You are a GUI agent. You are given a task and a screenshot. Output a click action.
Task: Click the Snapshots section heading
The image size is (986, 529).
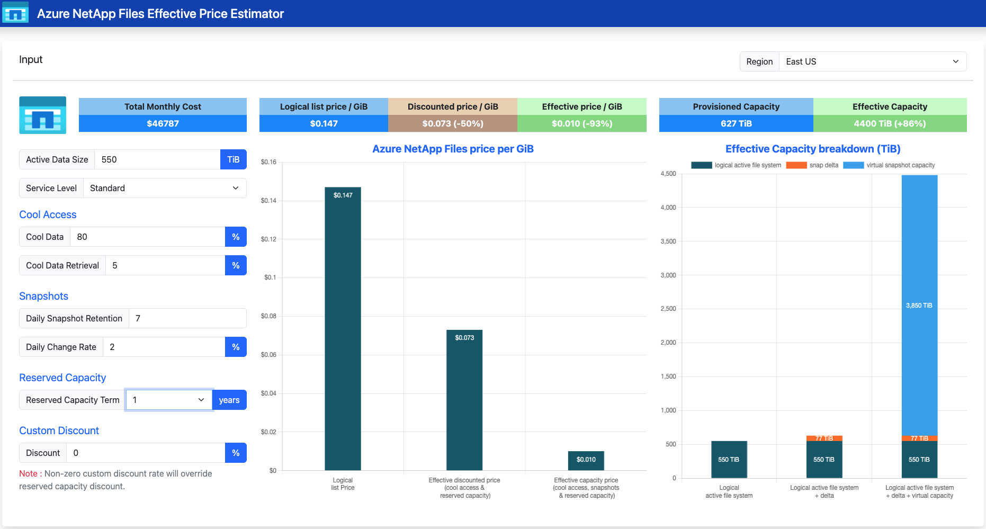tap(43, 296)
